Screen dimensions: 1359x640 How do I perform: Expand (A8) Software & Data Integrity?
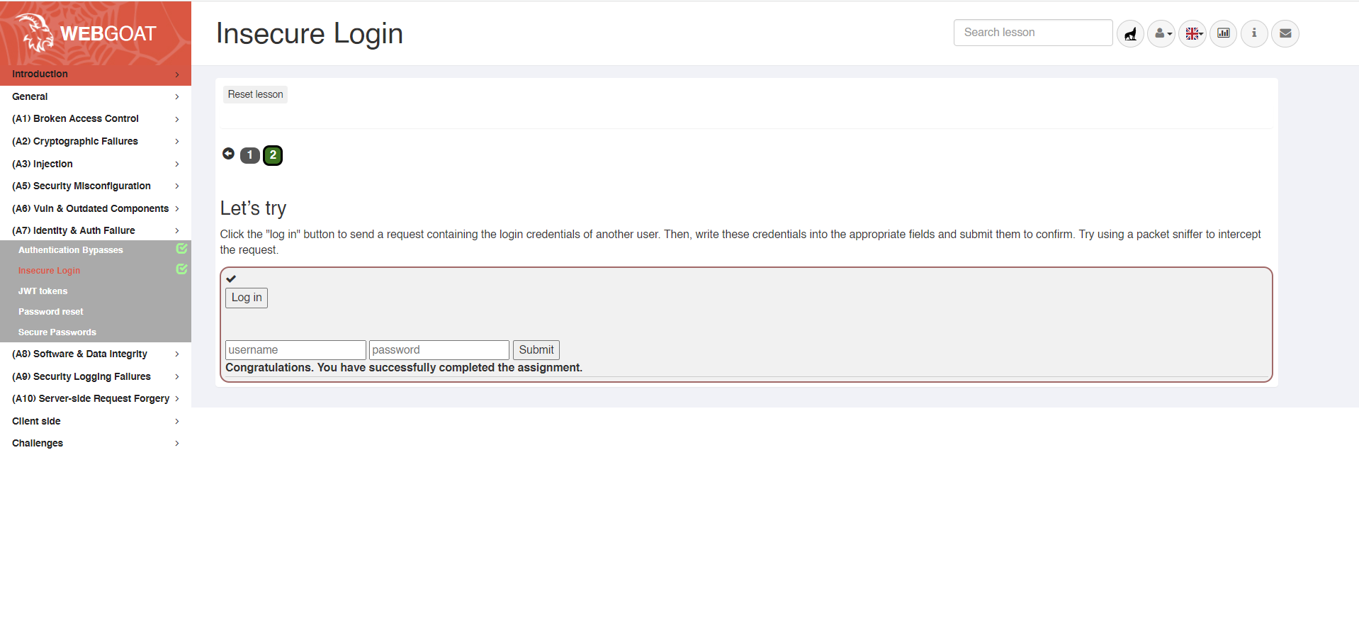pyautogui.click(x=96, y=354)
